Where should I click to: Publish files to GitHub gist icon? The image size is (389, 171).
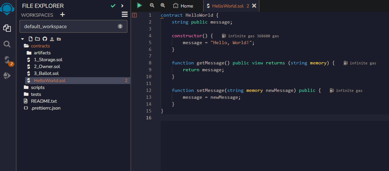coord(45,39)
